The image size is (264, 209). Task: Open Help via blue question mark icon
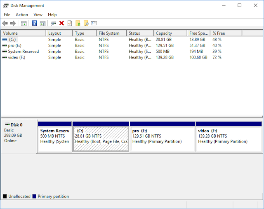tap(34, 23)
